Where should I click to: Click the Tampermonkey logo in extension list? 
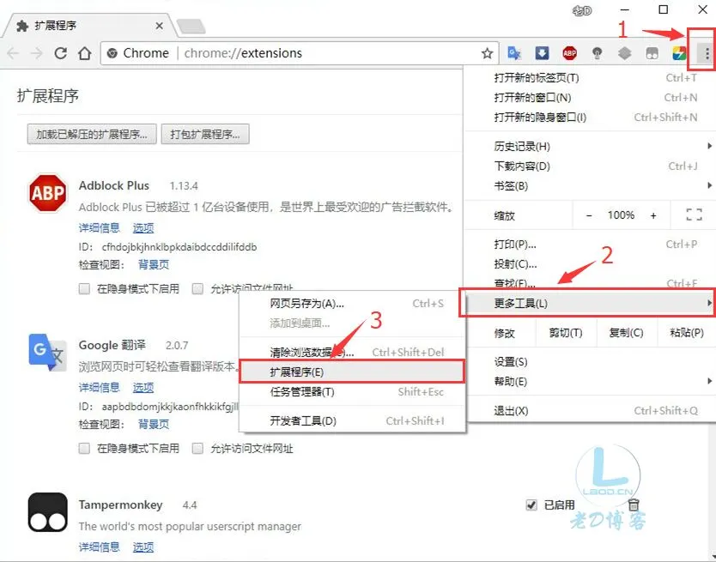47,511
